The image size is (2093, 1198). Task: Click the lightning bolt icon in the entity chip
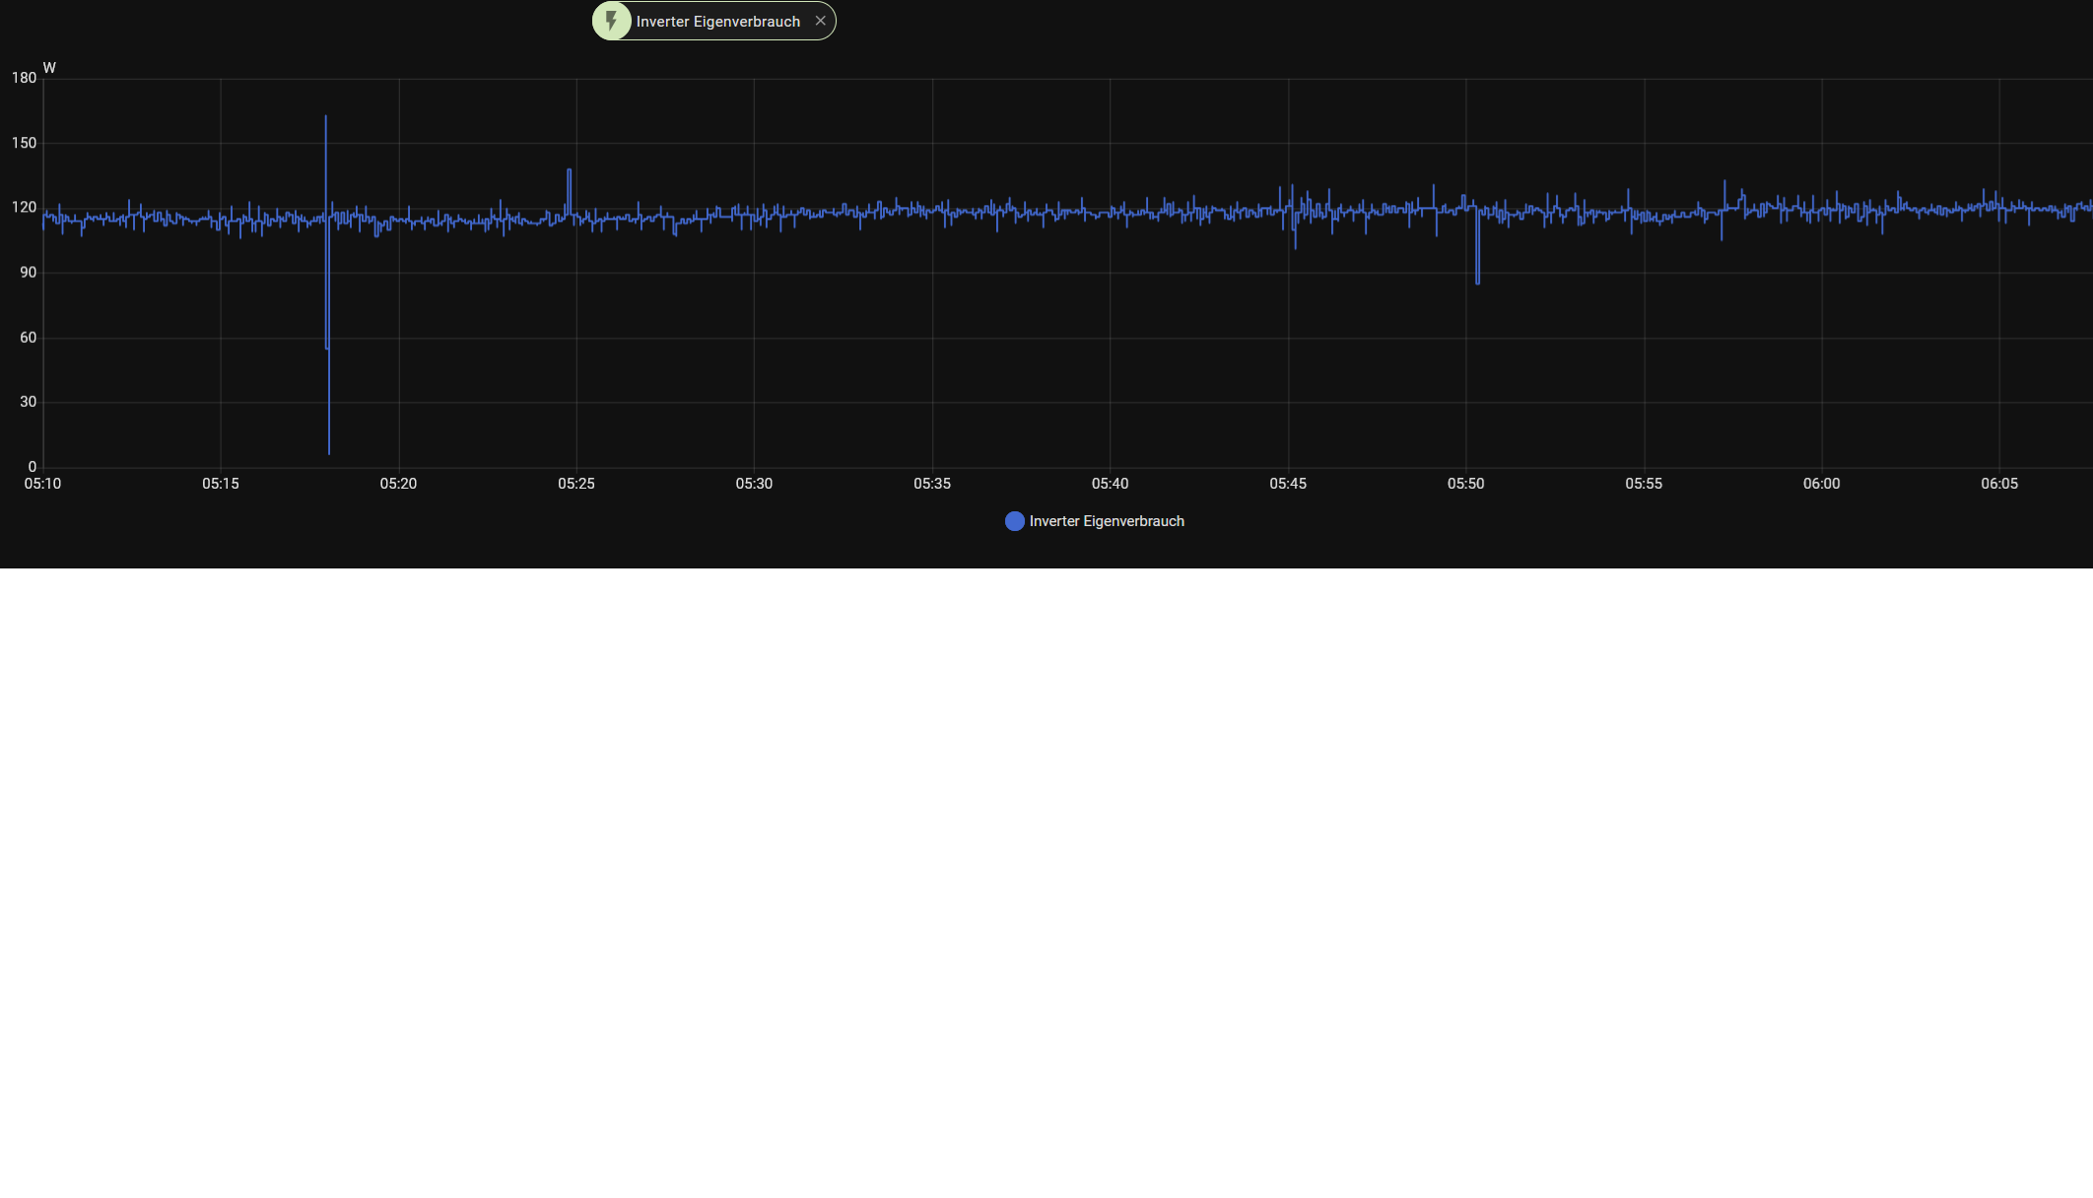tap(612, 21)
